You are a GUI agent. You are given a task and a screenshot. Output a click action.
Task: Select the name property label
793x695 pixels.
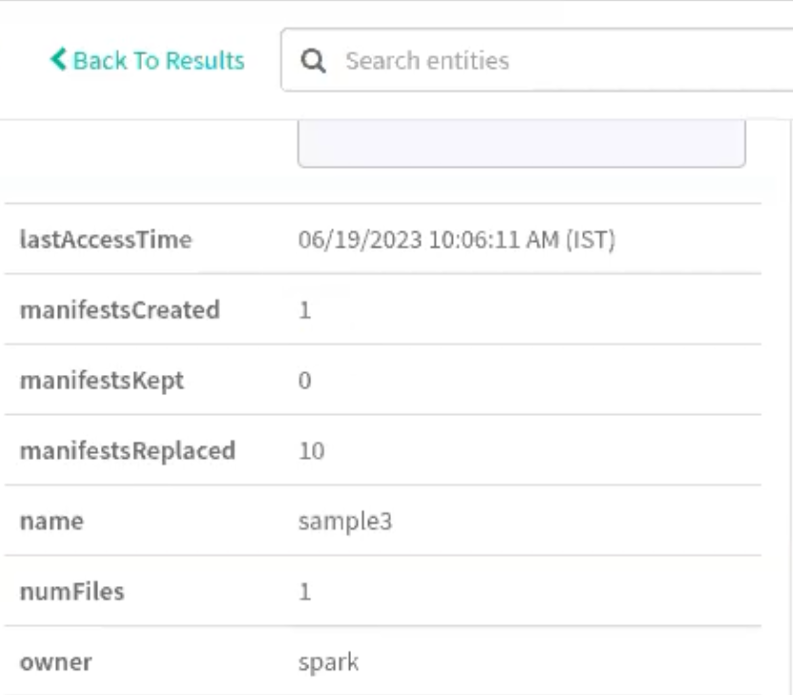(x=51, y=522)
